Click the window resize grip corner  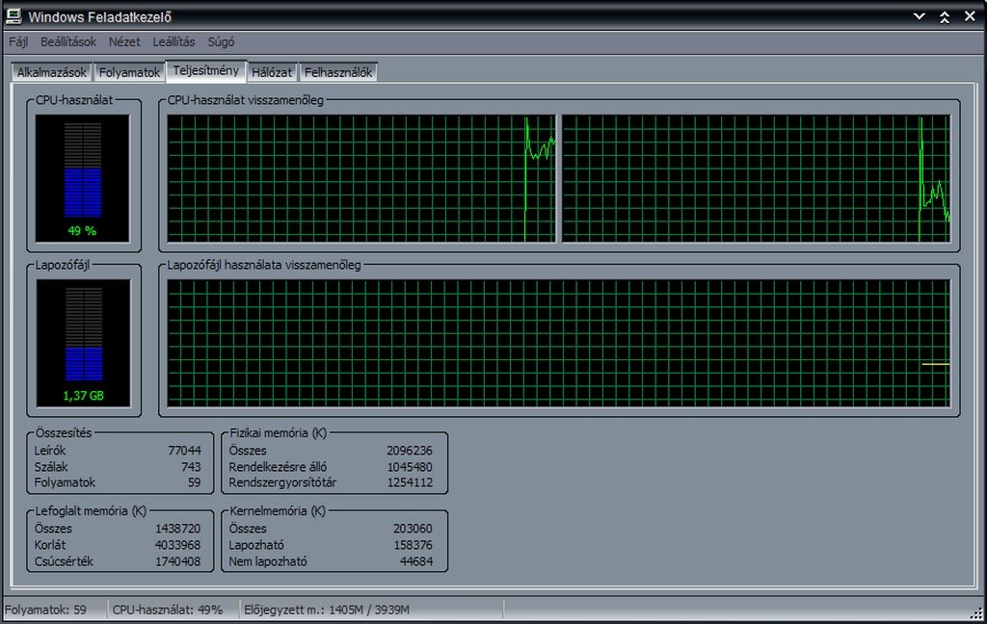pos(977,612)
